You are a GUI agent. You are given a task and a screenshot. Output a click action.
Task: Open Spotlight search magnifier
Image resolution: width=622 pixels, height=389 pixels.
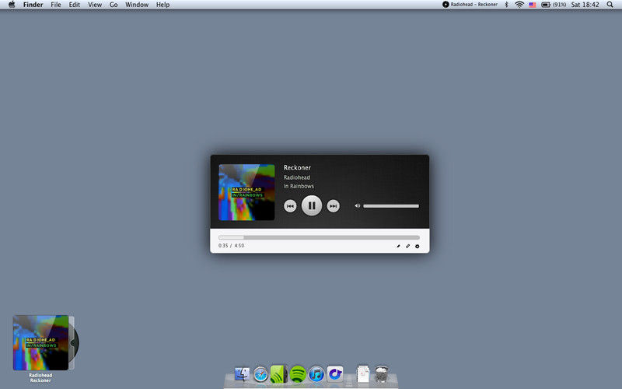[610, 5]
